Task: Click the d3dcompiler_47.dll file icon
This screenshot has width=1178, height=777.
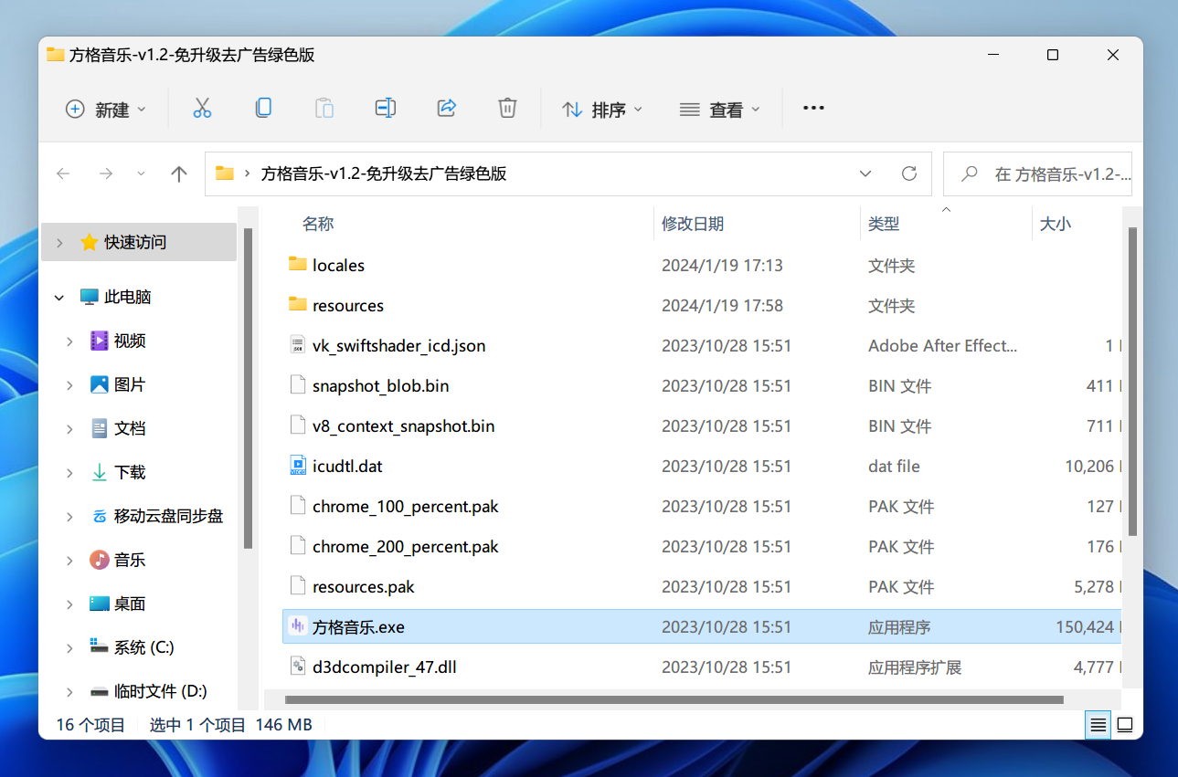Action: pos(297,667)
